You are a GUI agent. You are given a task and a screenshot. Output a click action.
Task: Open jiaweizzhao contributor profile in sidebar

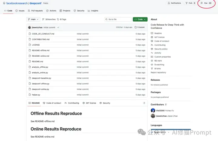pyautogui.click(x=161, y=116)
